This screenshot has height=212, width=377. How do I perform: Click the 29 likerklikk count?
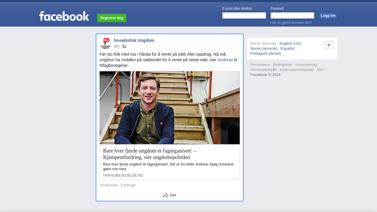coord(109,185)
